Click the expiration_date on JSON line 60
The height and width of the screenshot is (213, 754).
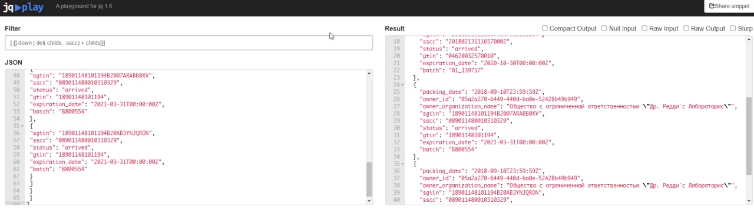pos(127,162)
